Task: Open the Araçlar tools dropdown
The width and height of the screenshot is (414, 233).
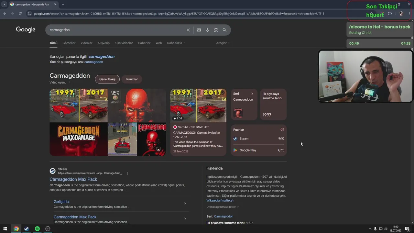Action: [x=223, y=43]
